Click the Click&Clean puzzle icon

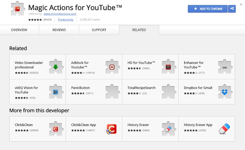(56, 129)
